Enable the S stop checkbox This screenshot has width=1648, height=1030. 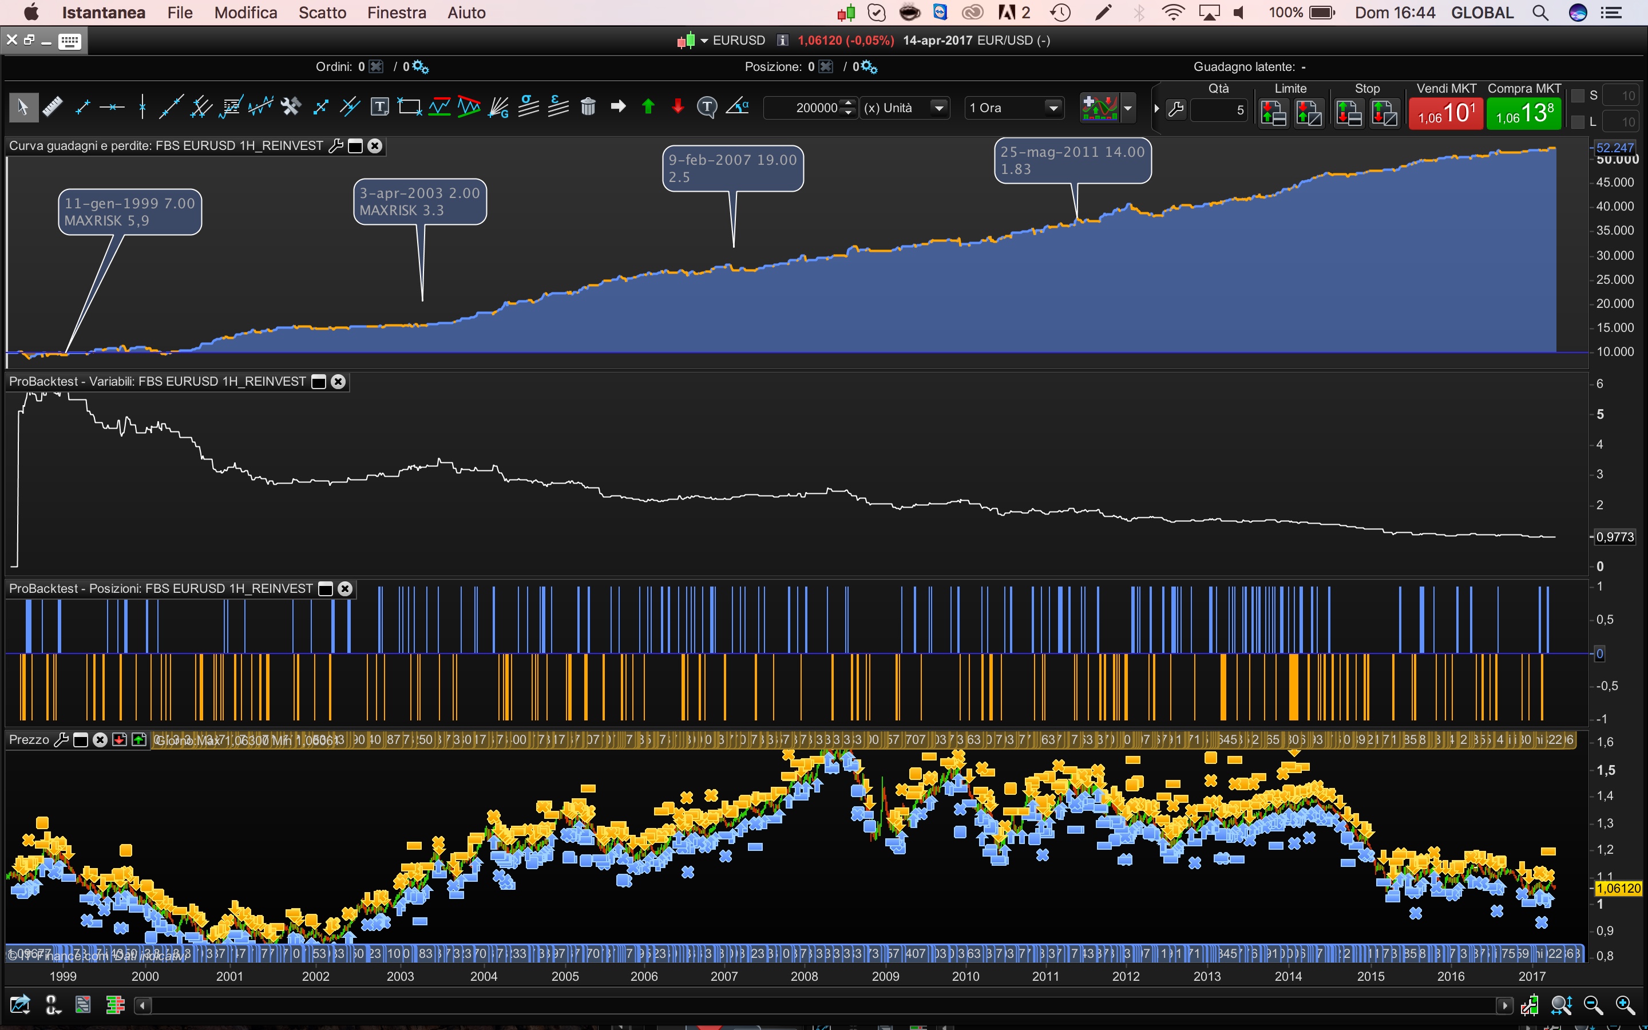coord(1577,96)
